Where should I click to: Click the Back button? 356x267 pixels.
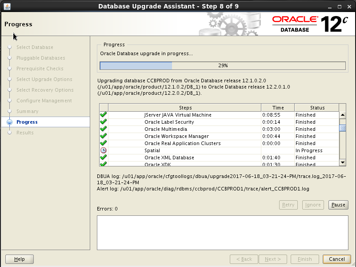[x=244, y=259]
